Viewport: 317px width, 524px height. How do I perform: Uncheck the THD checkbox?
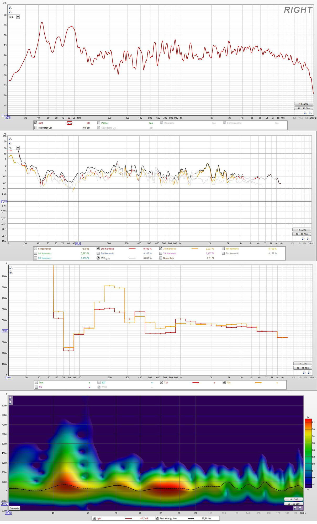98,258
